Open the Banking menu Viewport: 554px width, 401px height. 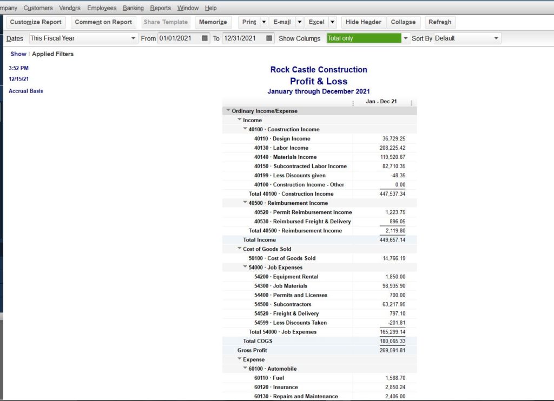click(x=133, y=8)
